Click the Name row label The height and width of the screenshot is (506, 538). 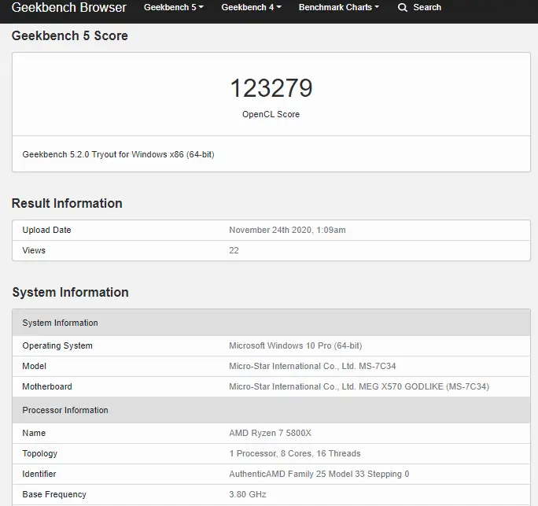click(x=34, y=433)
